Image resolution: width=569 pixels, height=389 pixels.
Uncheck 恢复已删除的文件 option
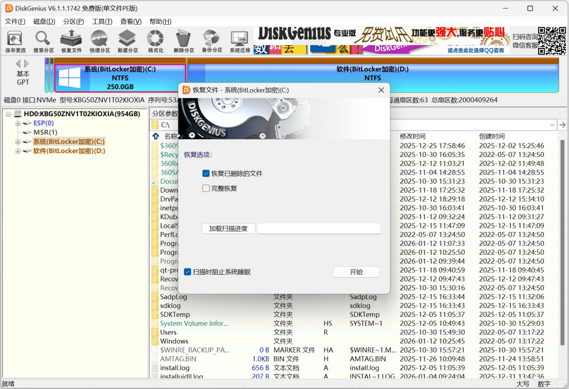pyautogui.click(x=206, y=173)
